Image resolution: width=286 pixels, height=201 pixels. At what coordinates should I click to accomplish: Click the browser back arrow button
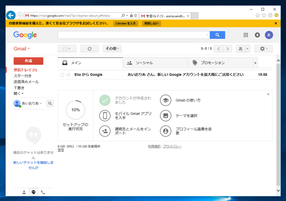[11, 16]
